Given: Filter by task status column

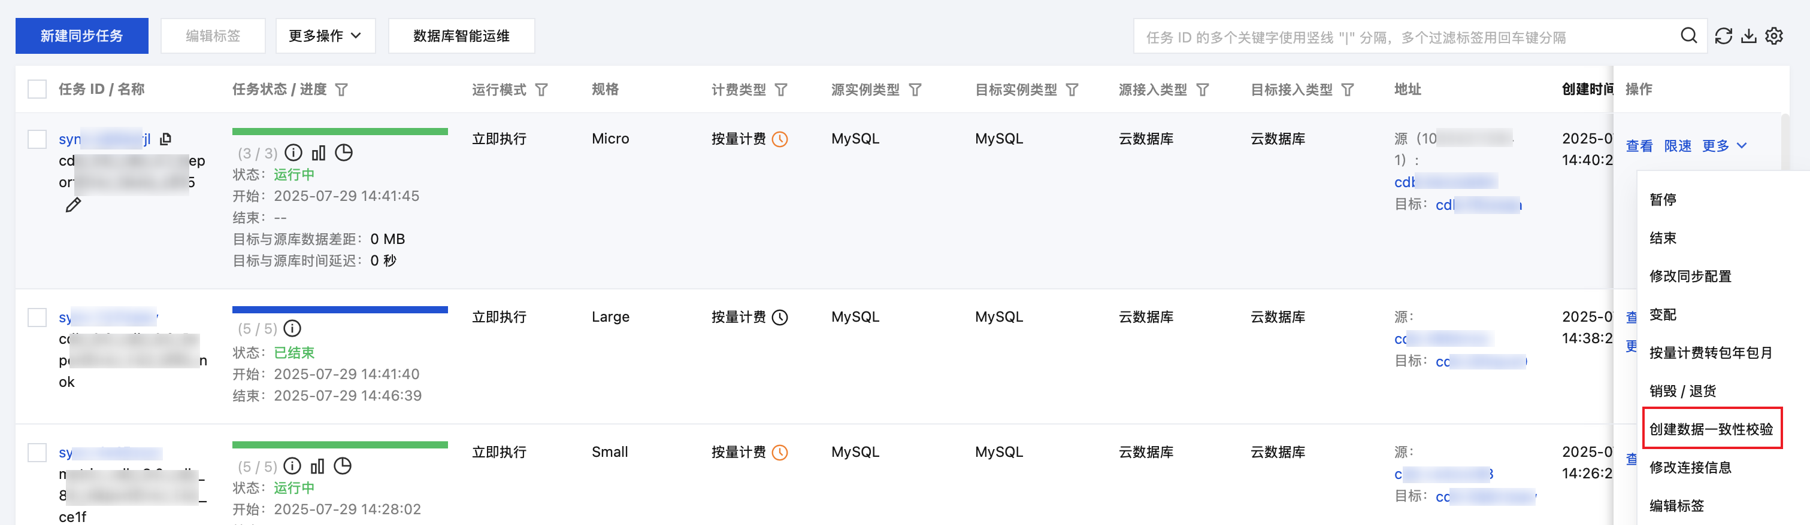Looking at the screenshot, I should pyautogui.click(x=341, y=90).
